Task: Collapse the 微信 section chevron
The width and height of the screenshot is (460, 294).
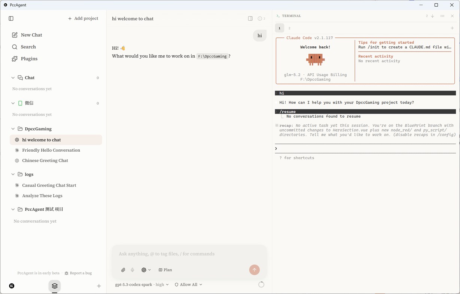Action: (13, 103)
